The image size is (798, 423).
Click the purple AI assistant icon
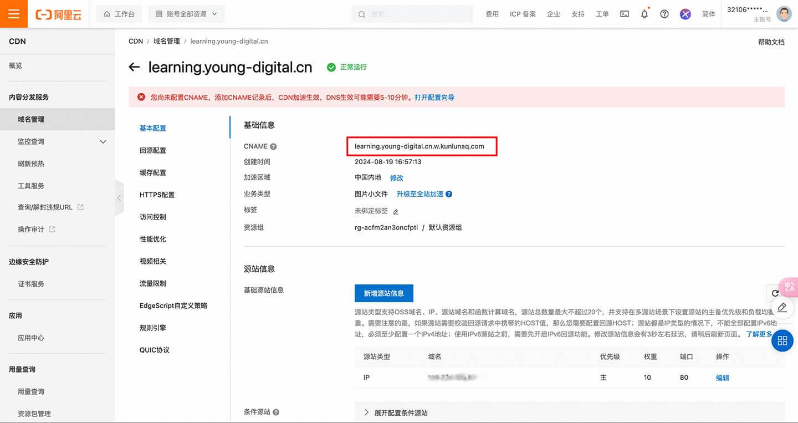686,14
